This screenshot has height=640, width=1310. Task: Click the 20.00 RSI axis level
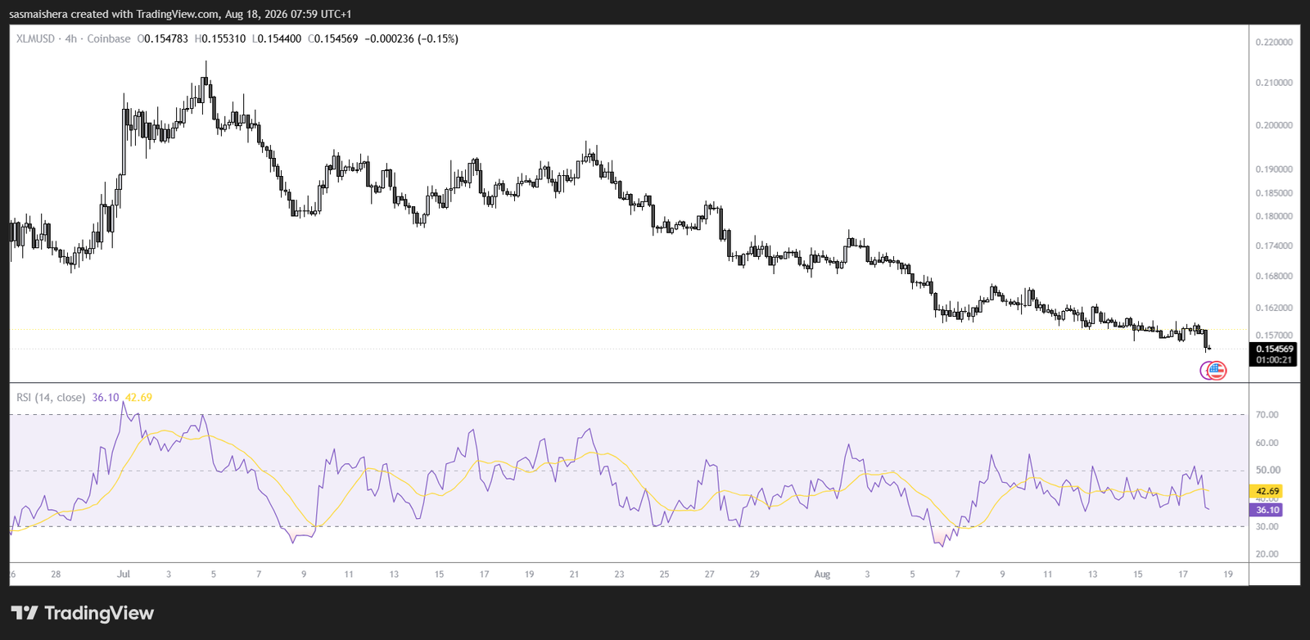click(x=1267, y=554)
